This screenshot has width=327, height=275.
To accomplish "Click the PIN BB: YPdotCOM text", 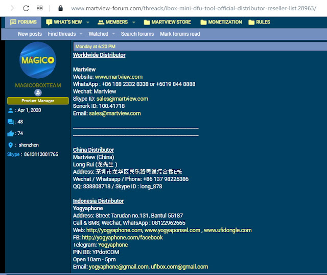I will [96, 252].
